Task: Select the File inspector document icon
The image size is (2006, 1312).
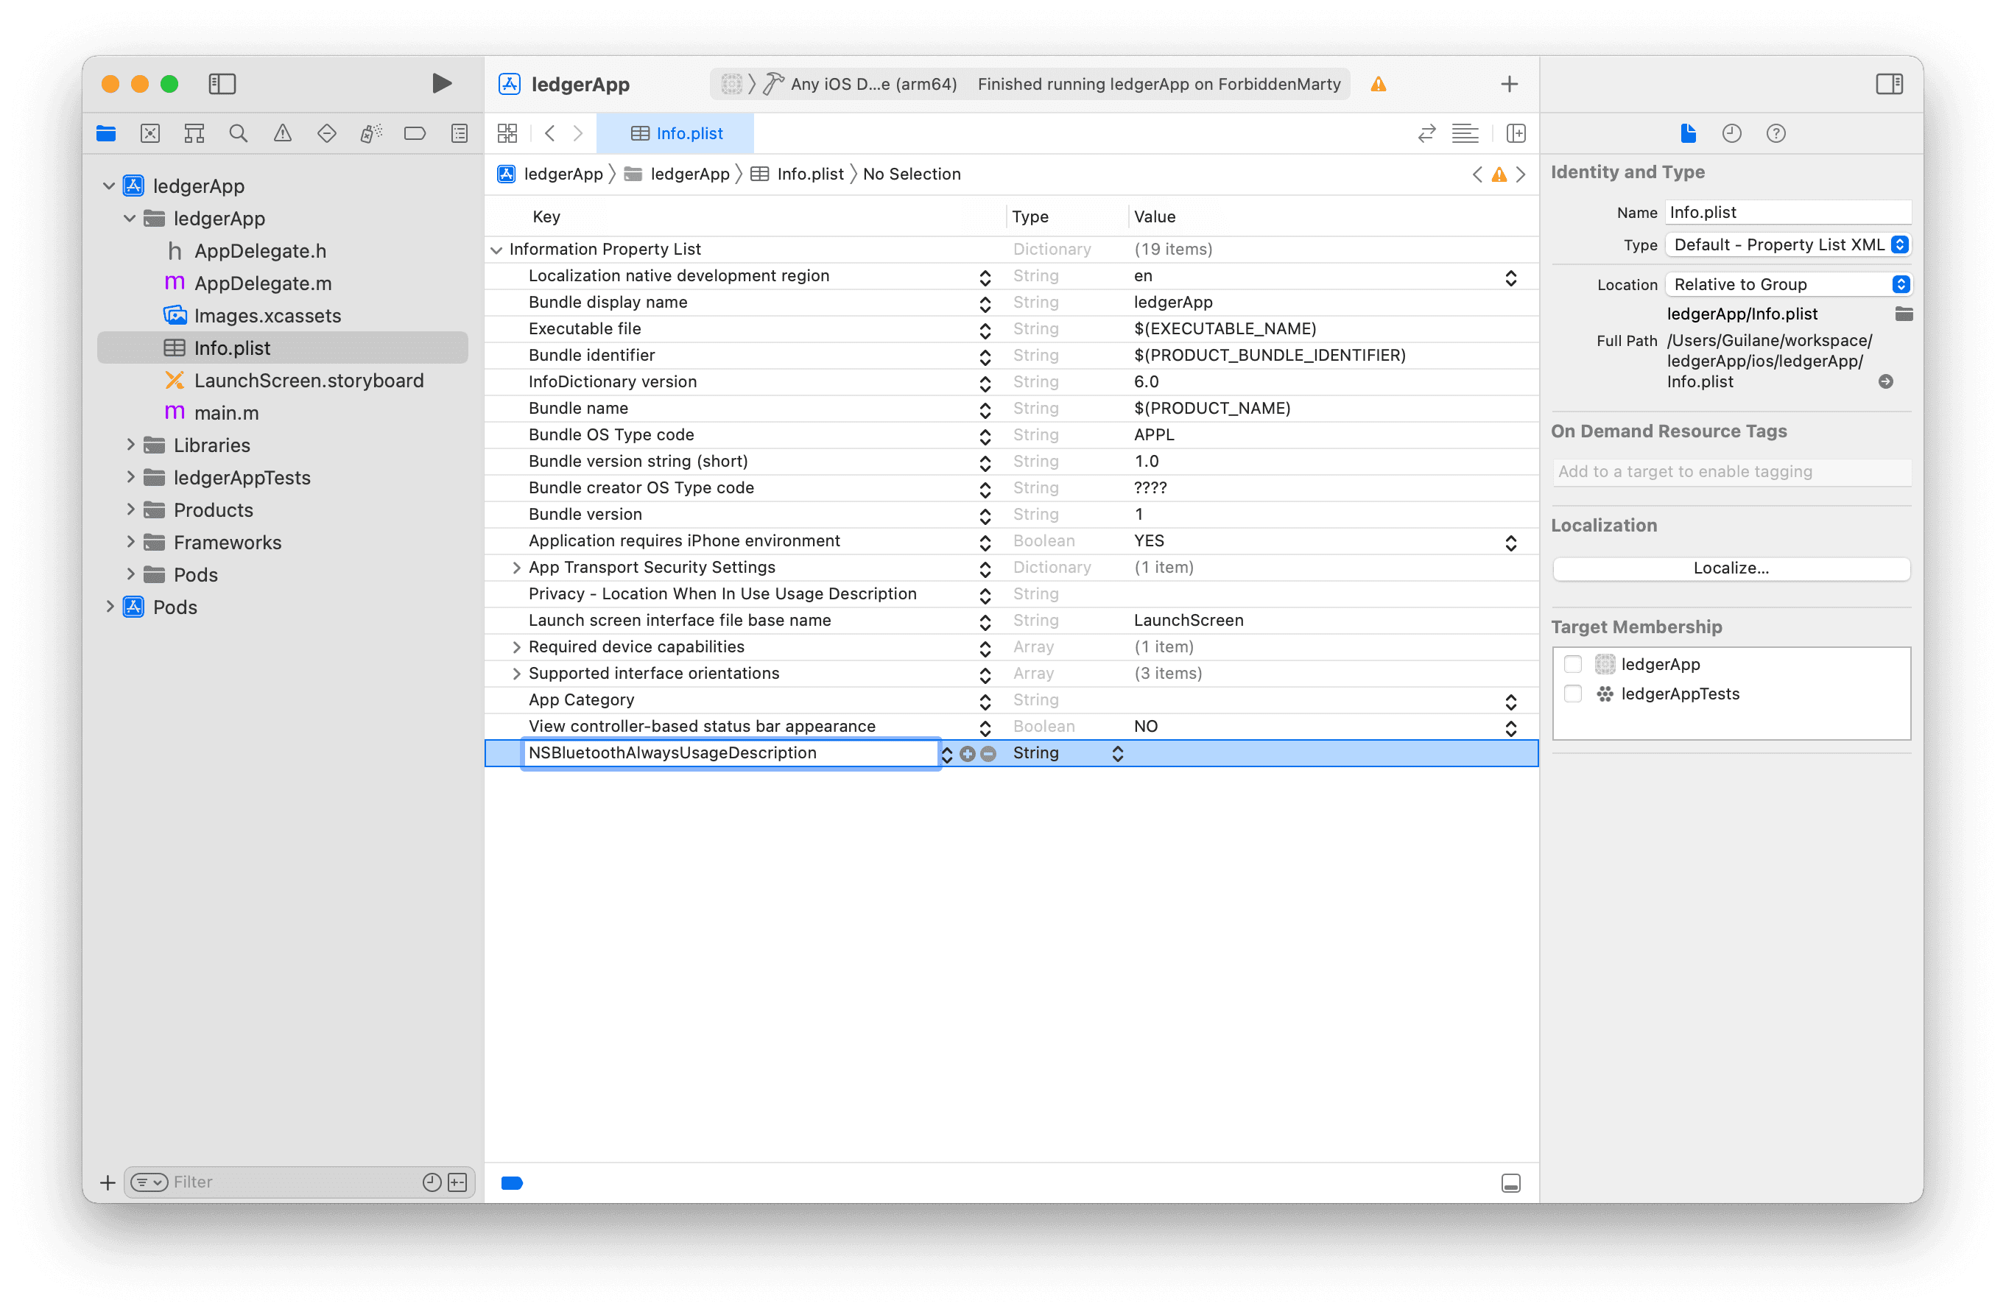Action: pyautogui.click(x=1689, y=133)
